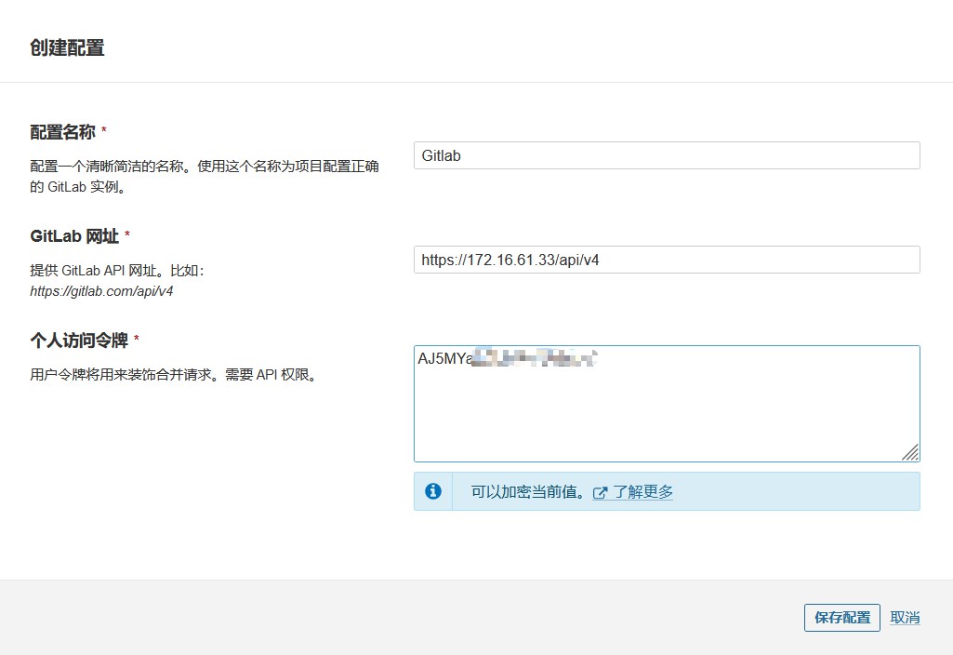Cancel with the 取消 link
Screen dimensions: 953x655
(x=905, y=617)
